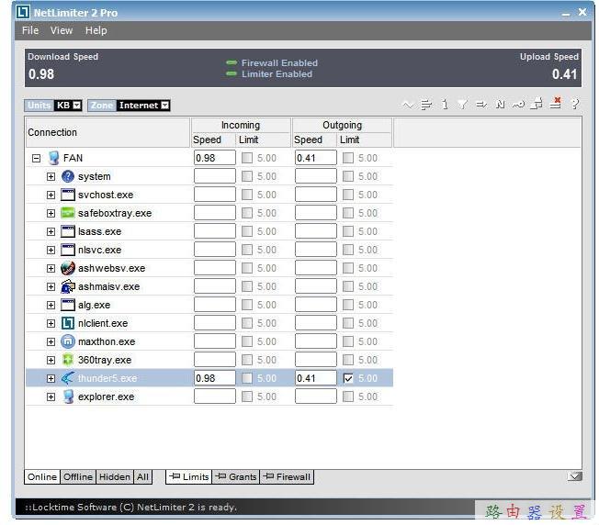Click explorer.exe incoming speed field
The height and width of the screenshot is (525, 599).
215,397
